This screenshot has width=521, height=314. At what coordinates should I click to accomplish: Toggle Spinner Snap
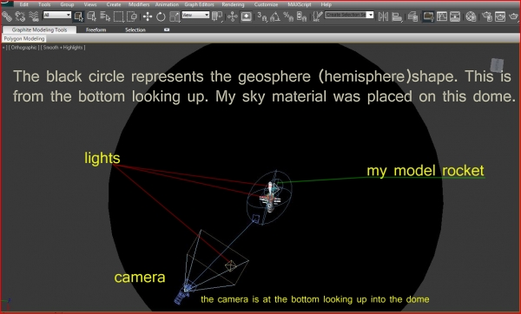pos(301,16)
